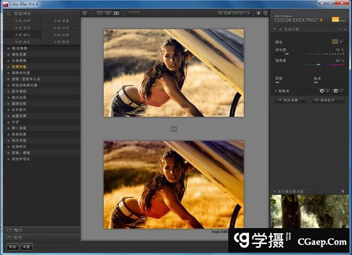Viewport: 352px width, 255px height.
Task: Open the 历史 panel tab
Action: (17, 237)
